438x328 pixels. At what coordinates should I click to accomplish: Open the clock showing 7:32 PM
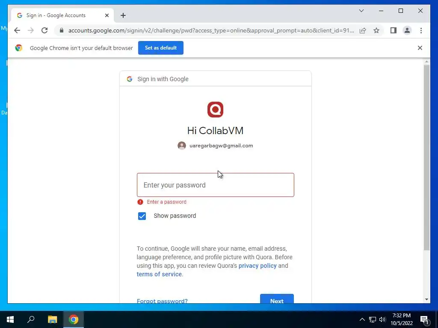[x=401, y=319]
